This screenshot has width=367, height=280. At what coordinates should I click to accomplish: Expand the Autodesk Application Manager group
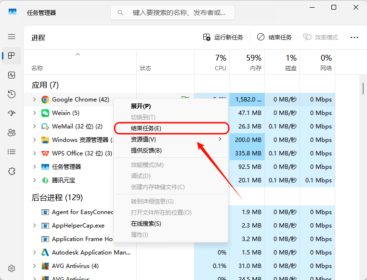[x=34, y=253]
